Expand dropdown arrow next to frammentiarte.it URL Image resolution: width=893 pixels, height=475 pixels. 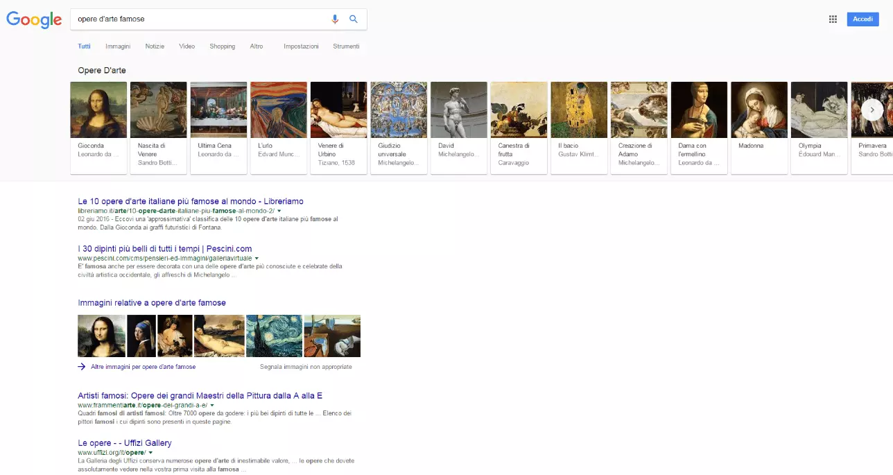[213, 405]
